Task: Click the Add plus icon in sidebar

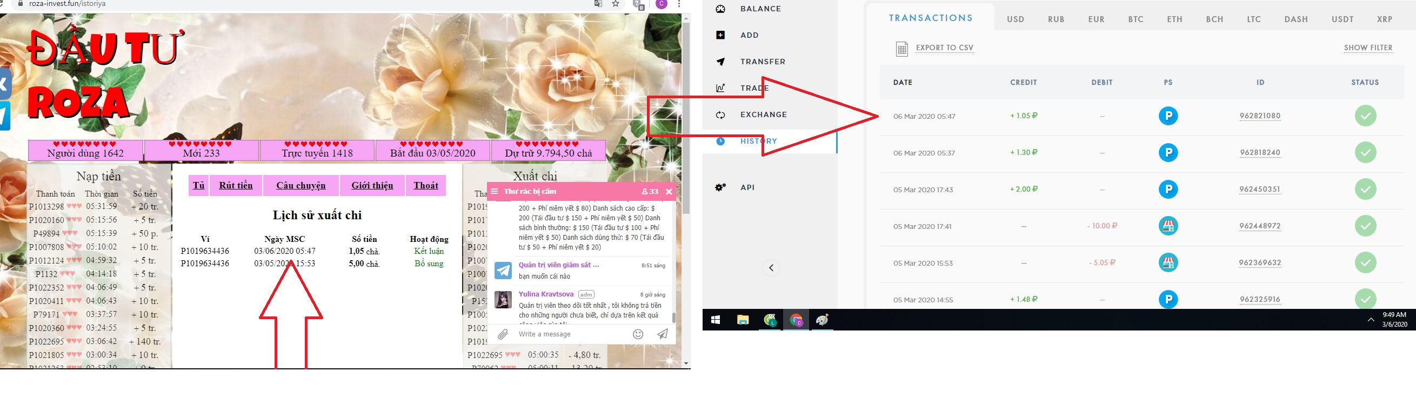Action: click(x=720, y=35)
